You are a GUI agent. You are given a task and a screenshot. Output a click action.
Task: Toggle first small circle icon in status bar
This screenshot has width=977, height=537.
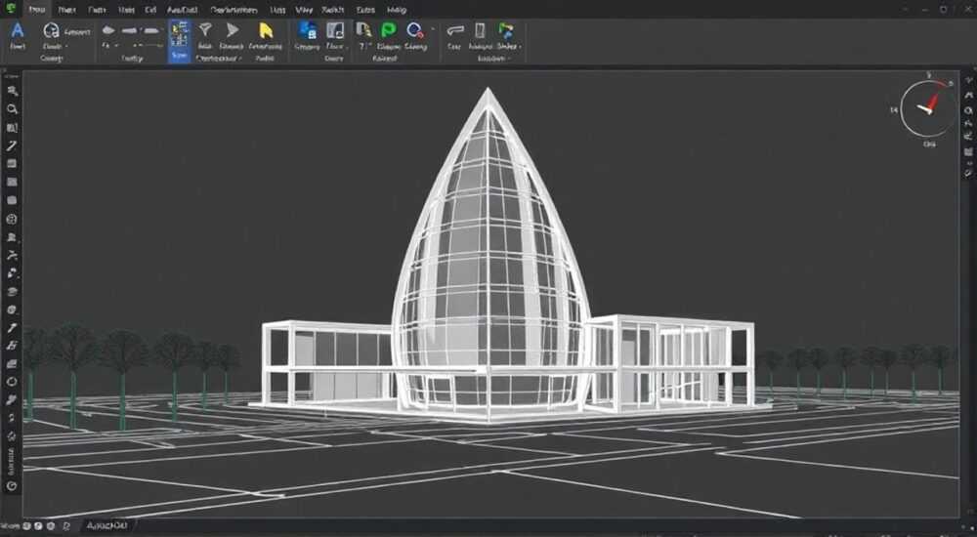[29, 526]
